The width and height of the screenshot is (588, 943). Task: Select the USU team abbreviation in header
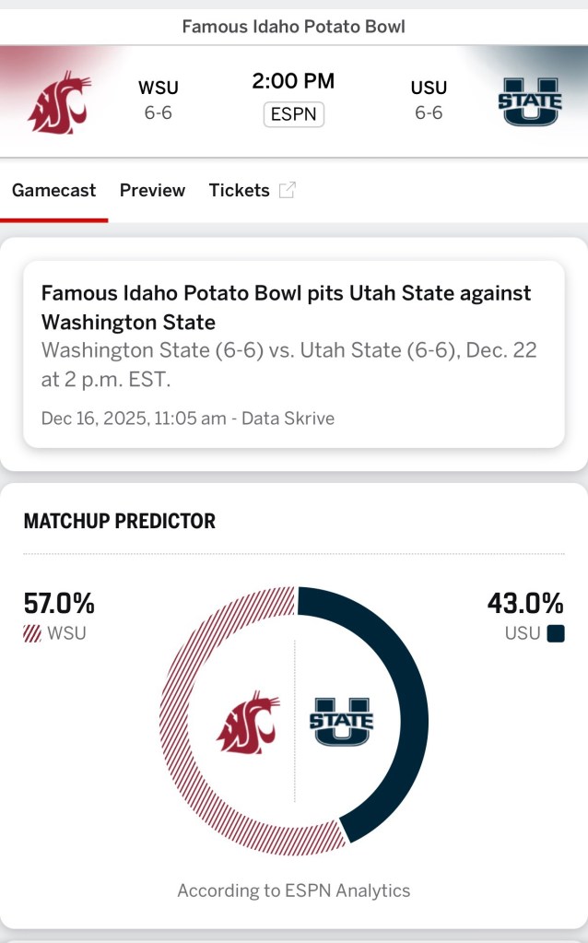(429, 88)
